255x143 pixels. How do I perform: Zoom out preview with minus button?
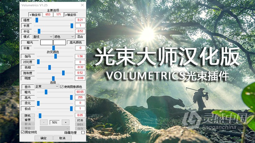44,122
